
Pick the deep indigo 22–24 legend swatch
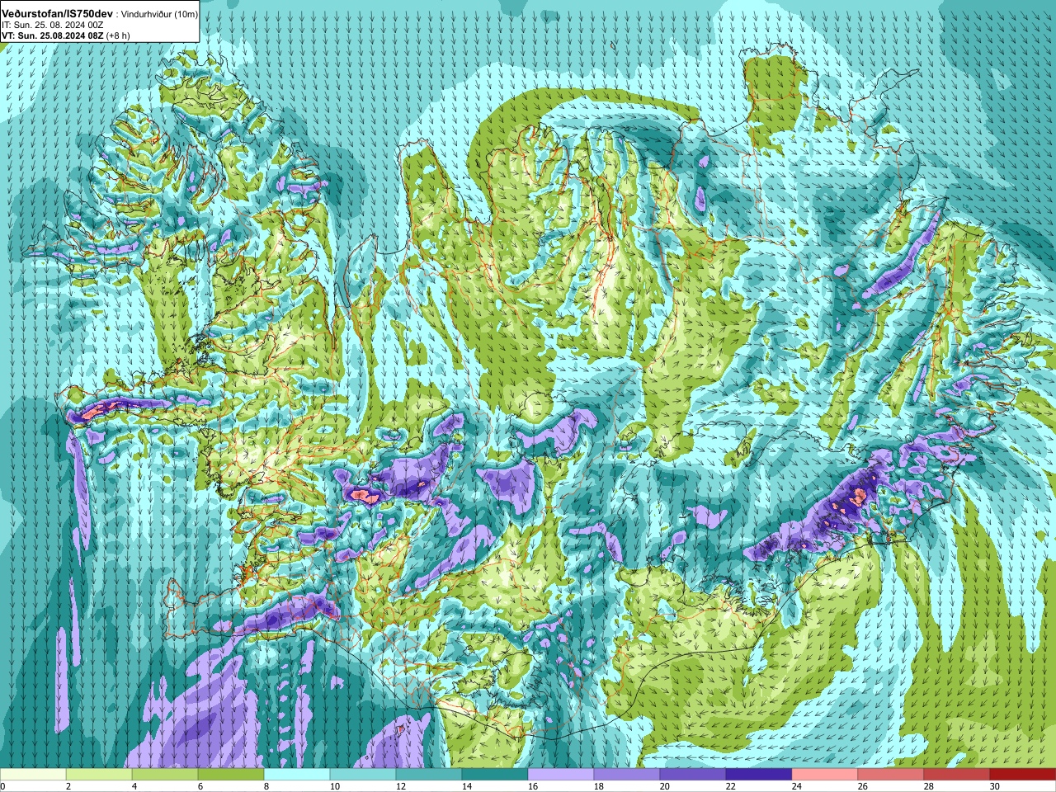pyautogui.click(x=759, y=775)
